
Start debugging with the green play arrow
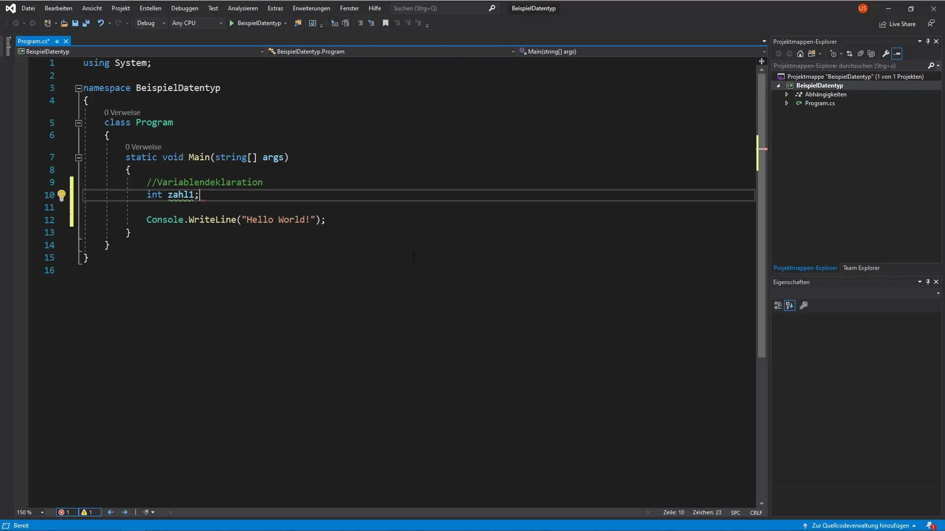coord(231,23)
